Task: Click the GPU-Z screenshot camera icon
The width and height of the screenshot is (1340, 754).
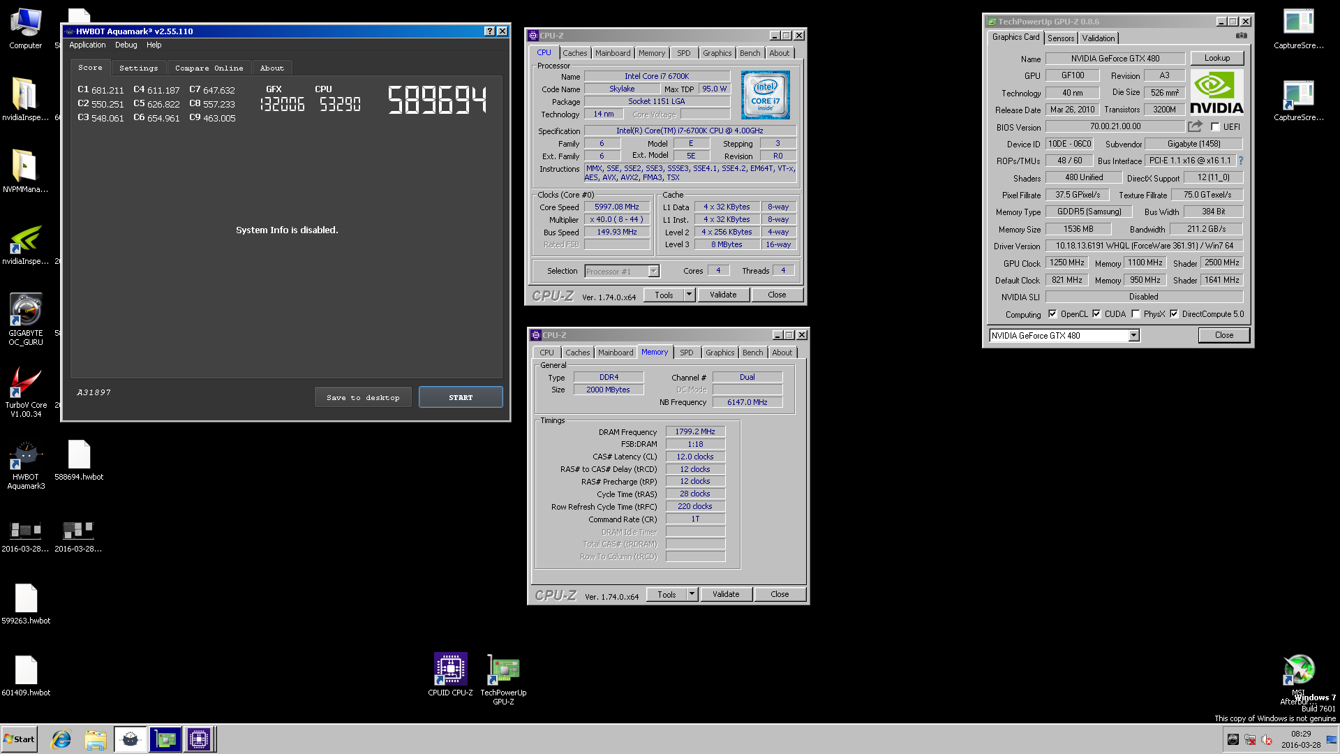Action: 1241,36
